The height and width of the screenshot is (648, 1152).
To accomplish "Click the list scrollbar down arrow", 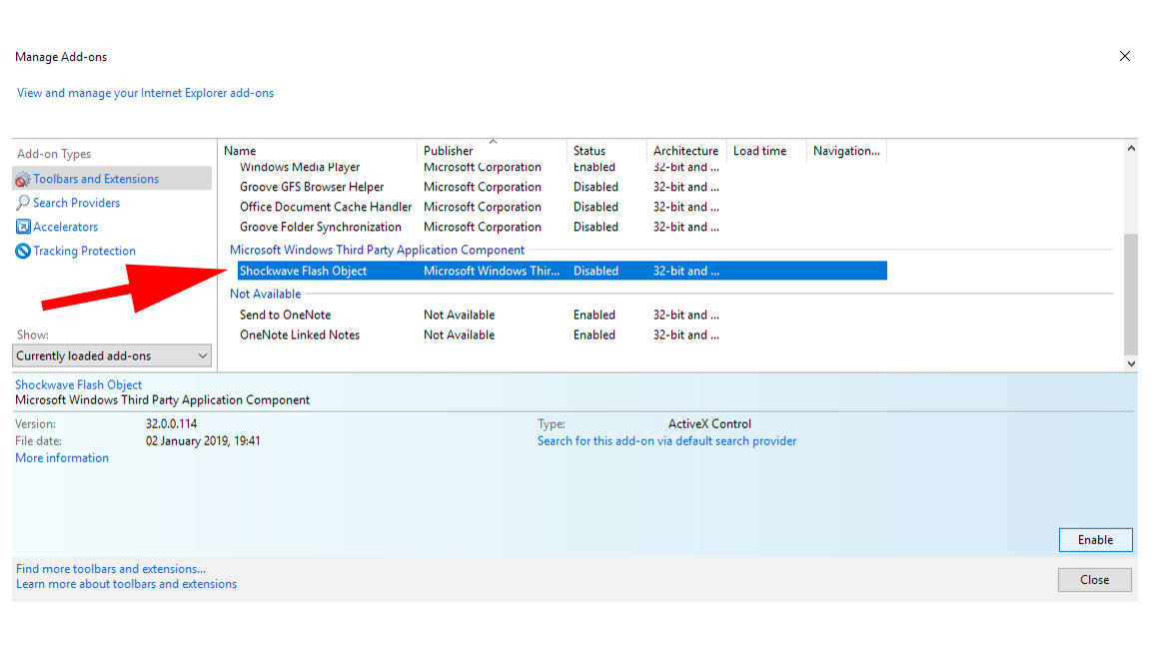I will click(1131, 363).
